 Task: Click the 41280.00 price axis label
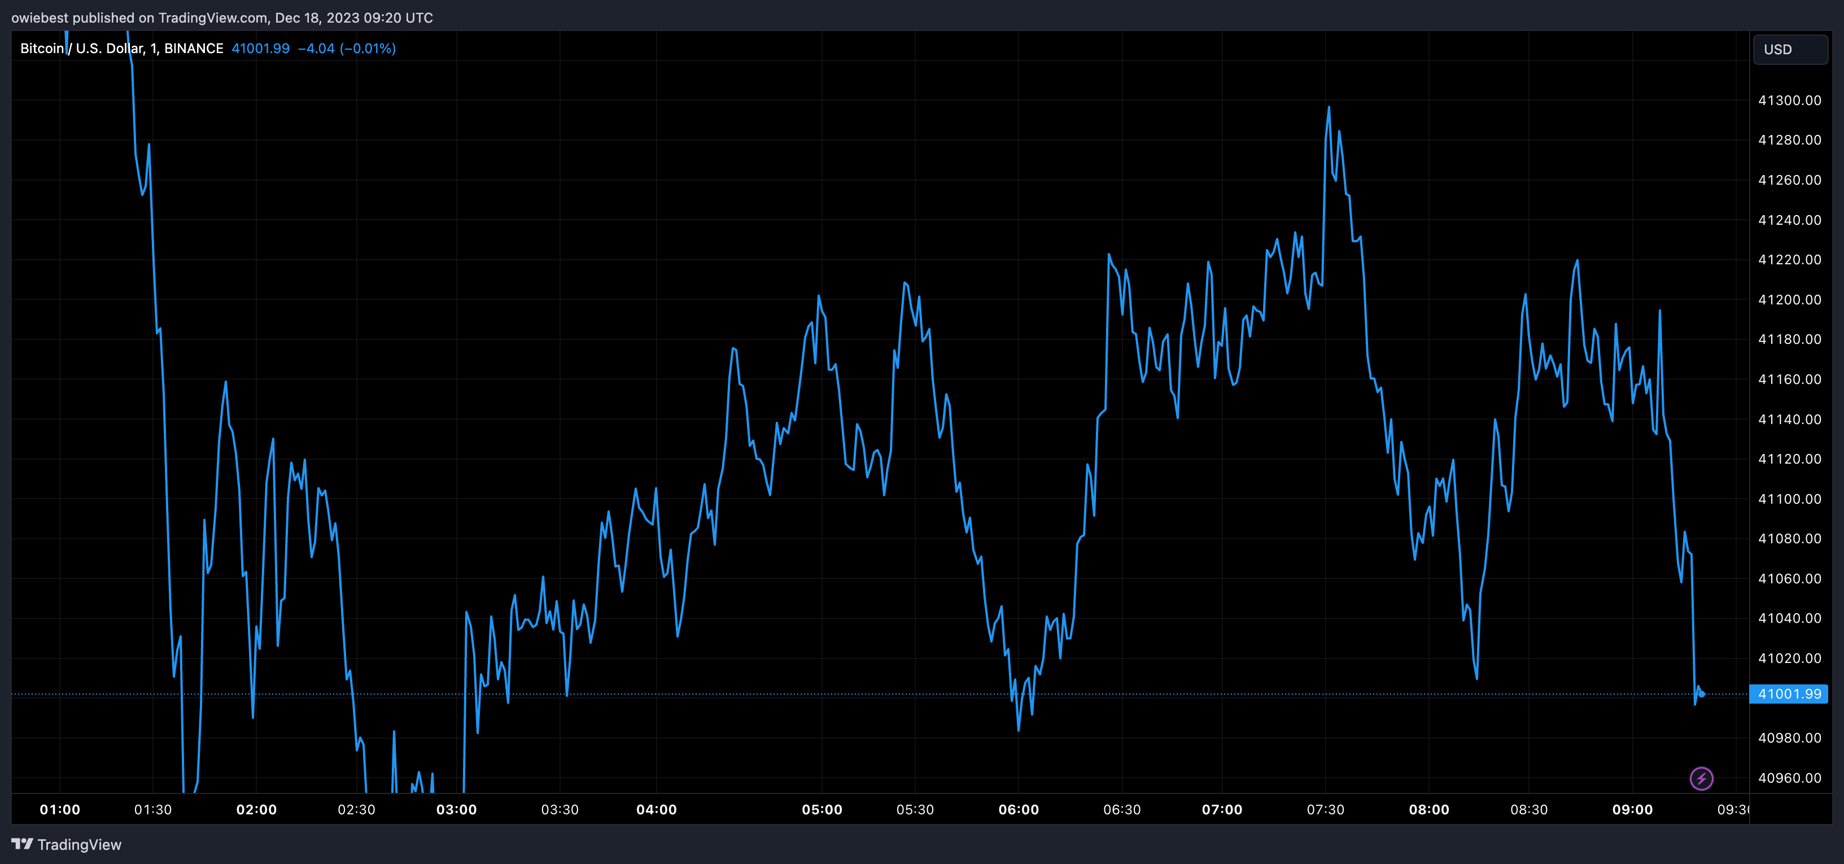(x=1790, y=139)
